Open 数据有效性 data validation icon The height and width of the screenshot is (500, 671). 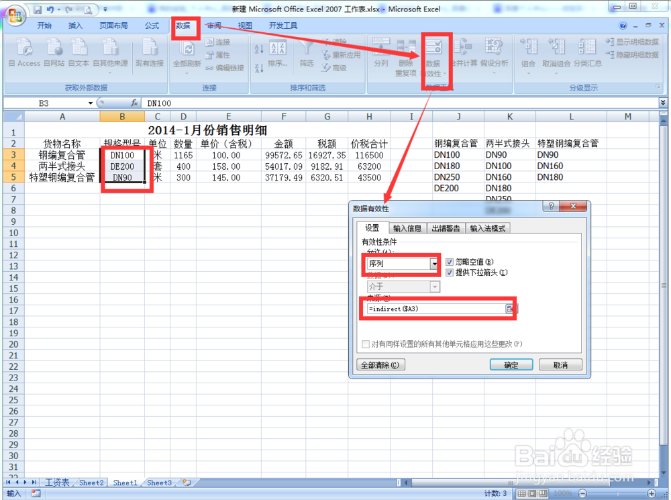coord(433,58)
